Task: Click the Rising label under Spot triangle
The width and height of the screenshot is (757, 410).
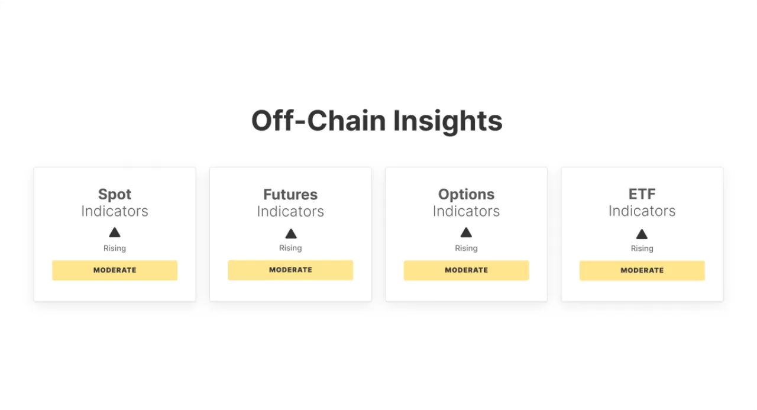Action: pyautogui.click(x=115, y=248)
